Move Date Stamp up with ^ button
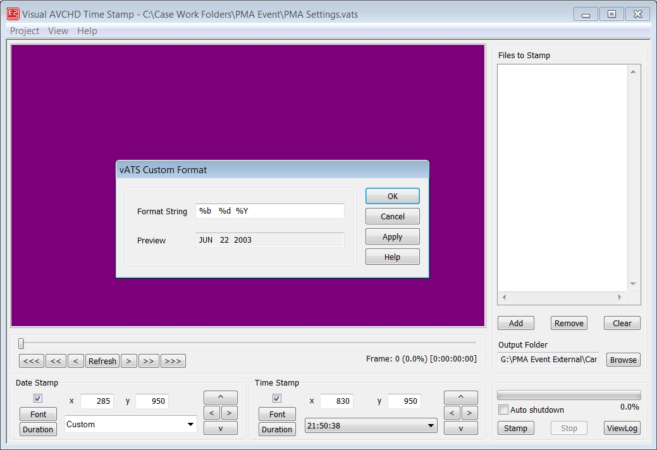657x450 pixels. [221, 398]
